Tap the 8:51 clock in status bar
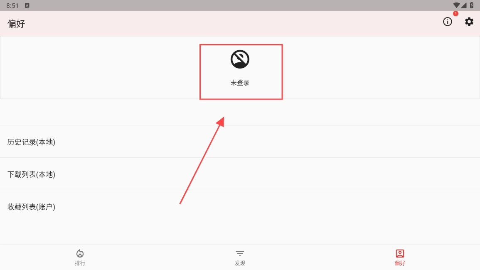480x270 pixels. coord(12,5)
